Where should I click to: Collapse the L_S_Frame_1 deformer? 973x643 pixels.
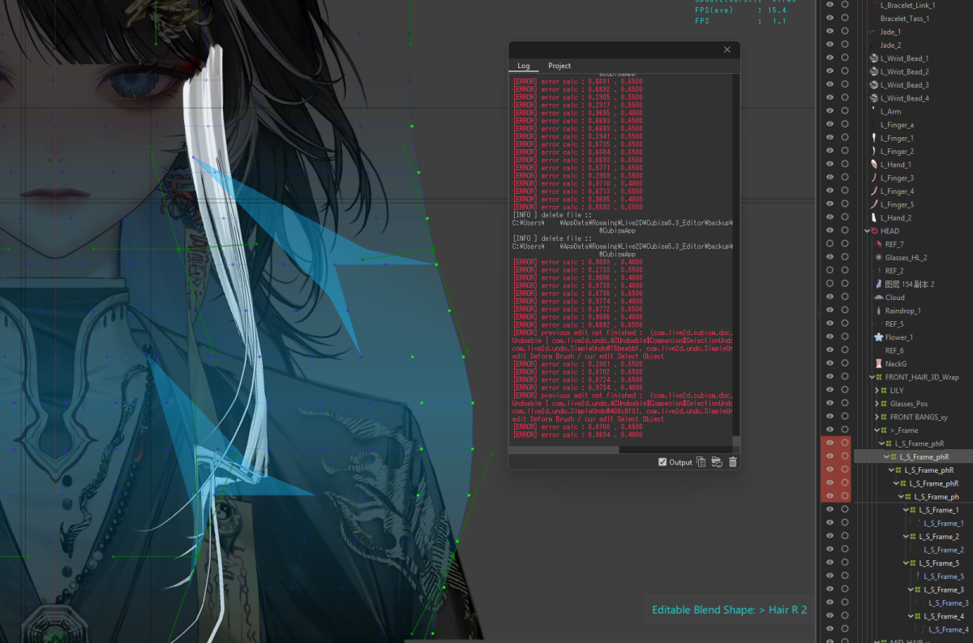tap(906, 510)
